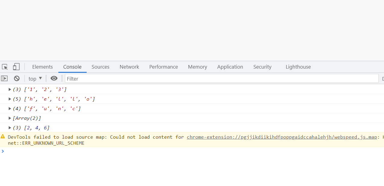Open the Application tab
The image size is (384, 186).
[x=230, y=67]
